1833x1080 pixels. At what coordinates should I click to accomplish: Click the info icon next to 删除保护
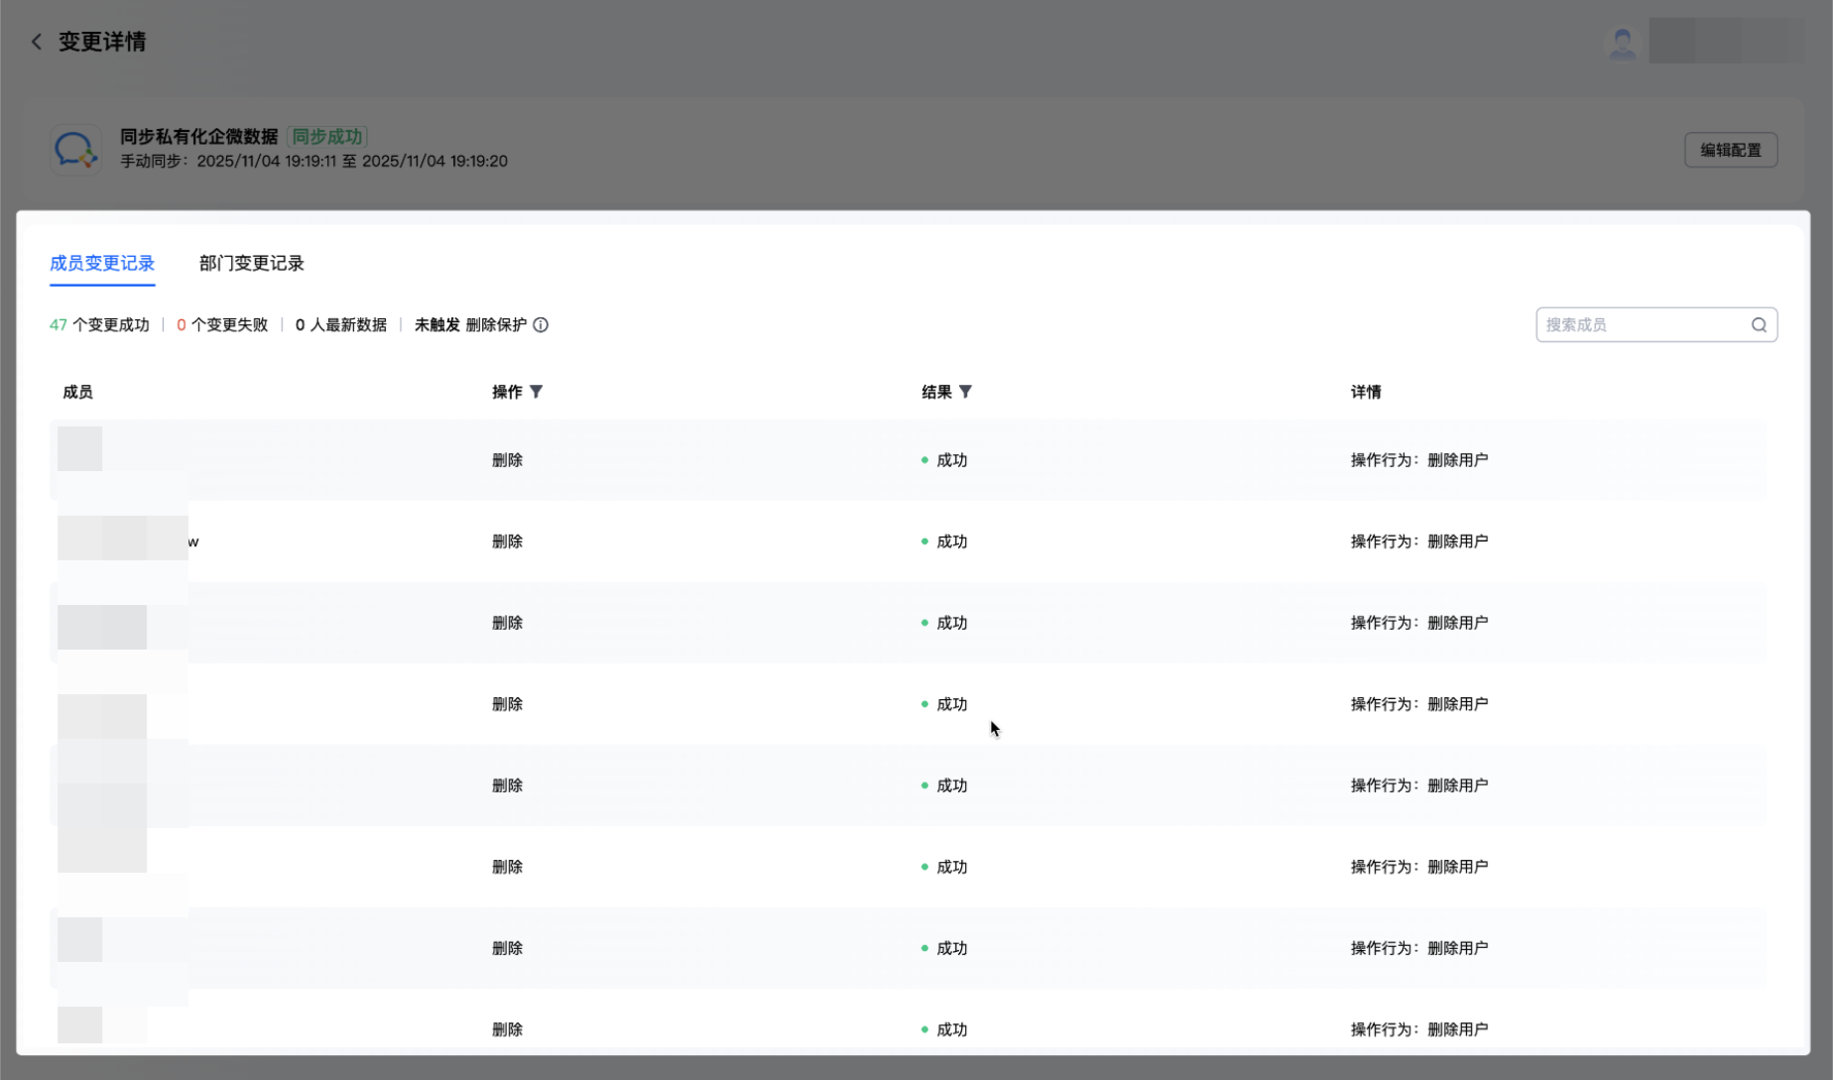541,325
